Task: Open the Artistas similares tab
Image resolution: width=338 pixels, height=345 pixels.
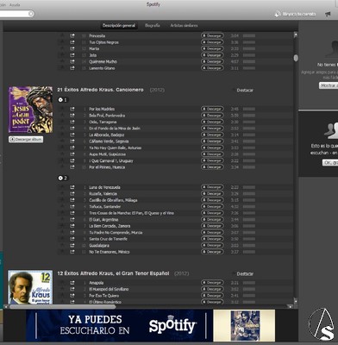Action: coord(184,26)
